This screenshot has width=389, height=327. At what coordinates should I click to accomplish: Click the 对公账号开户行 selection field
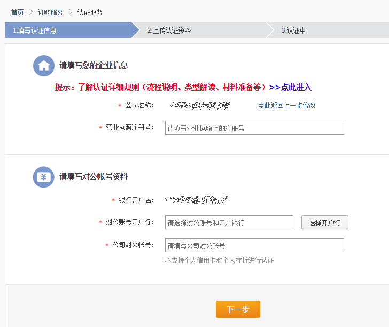229,222
